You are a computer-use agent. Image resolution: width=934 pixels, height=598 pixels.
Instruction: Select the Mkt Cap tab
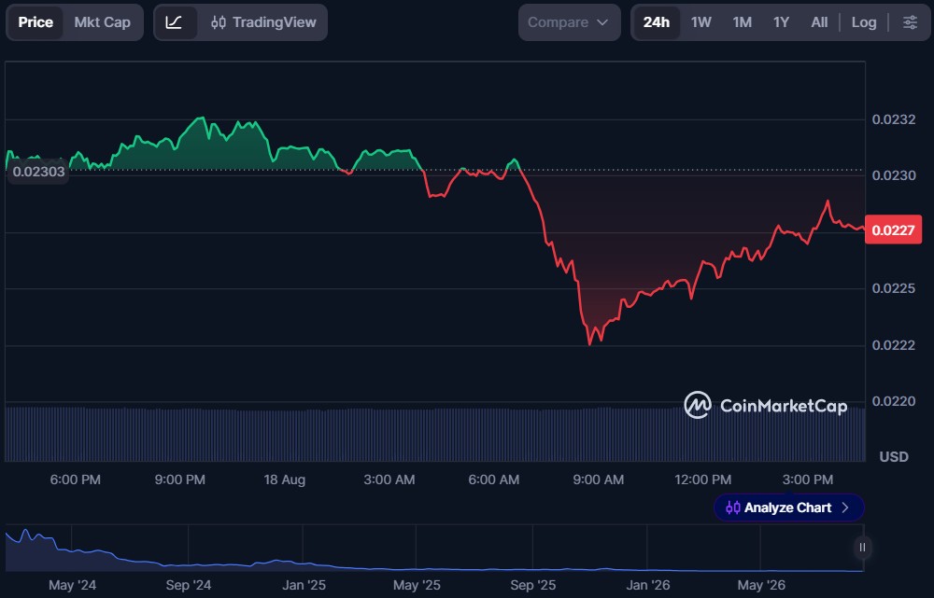point(103,22)
